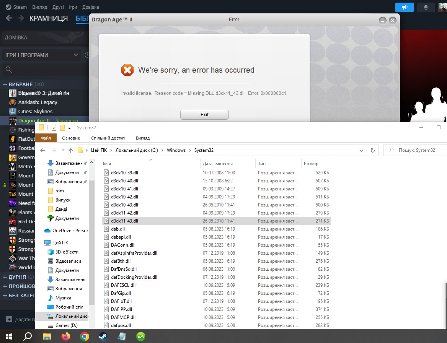447x343 pixels.
Task: Click Steam back arrow
Action: (x=9, y=18)
